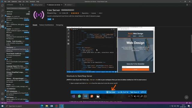Close the Extension: Live Server tab
The height and width of the screenshot is (108, 192).
tap(62, 5)
